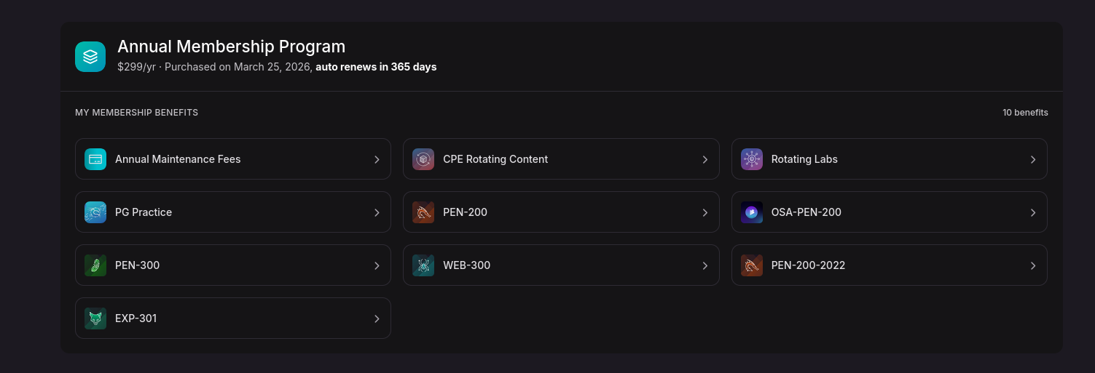Expand the Rotating Labs chevron arrow
Image resolution: width=1095 pixels, height=373 pixels.
[x=1033, y=159]
